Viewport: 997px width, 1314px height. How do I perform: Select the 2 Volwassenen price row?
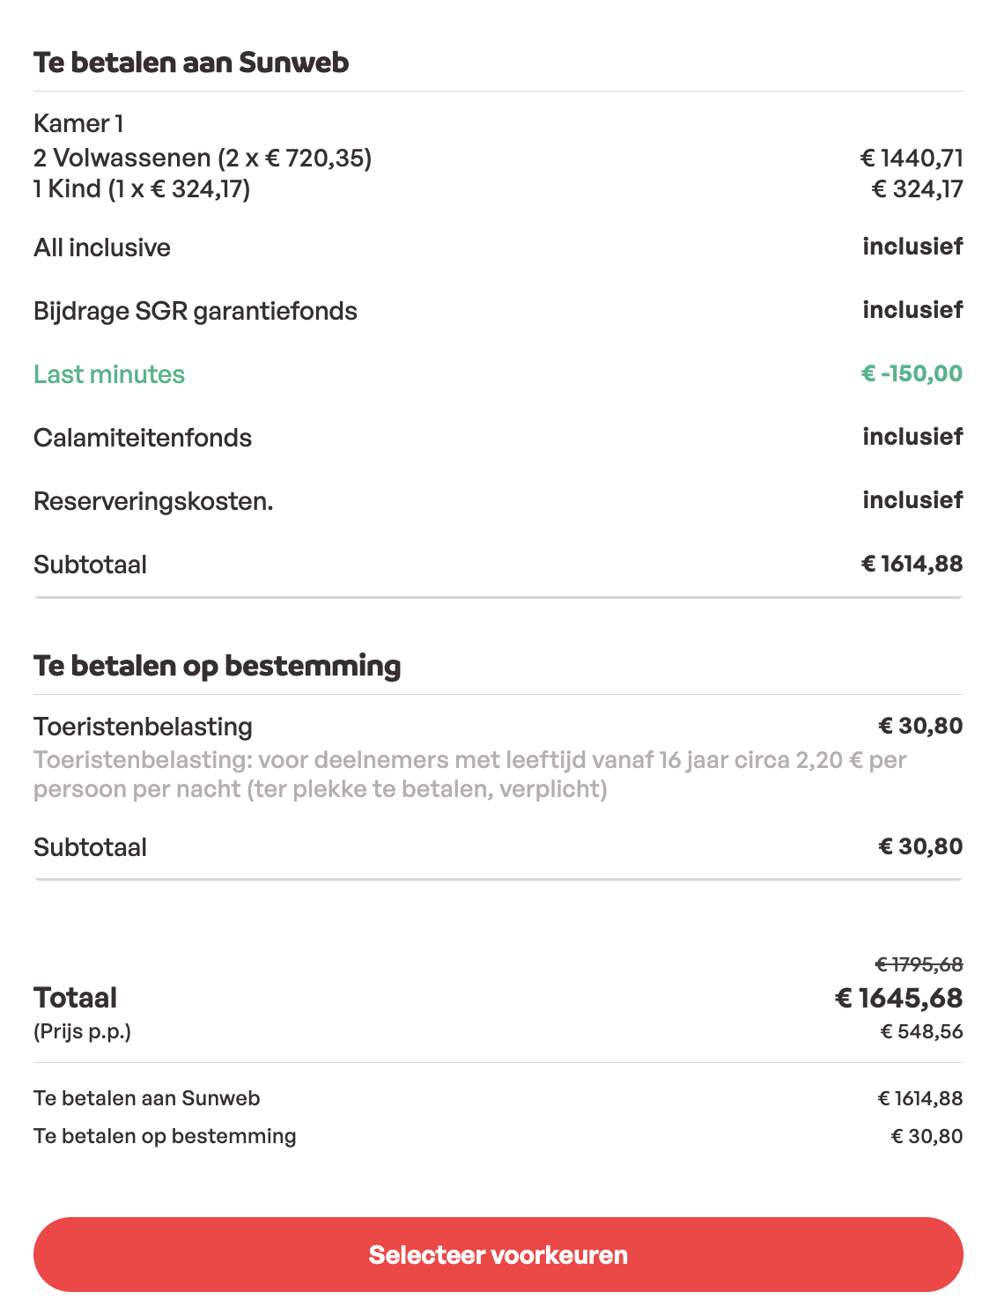pos(498,158)
